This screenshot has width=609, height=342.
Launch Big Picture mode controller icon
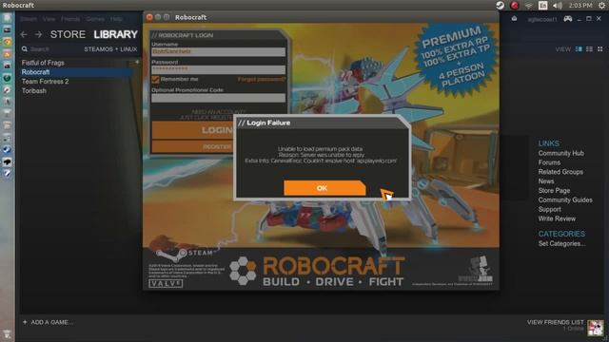click(x=568, y=19)
